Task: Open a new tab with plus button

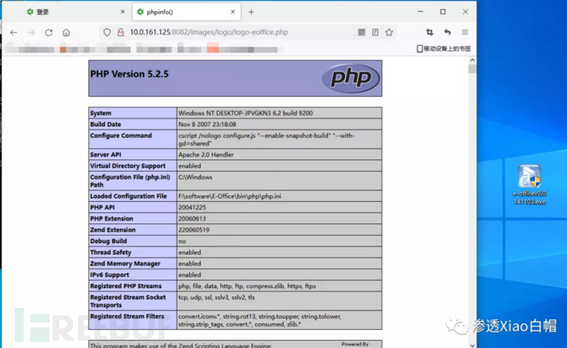Action: [x=251, y=11]
